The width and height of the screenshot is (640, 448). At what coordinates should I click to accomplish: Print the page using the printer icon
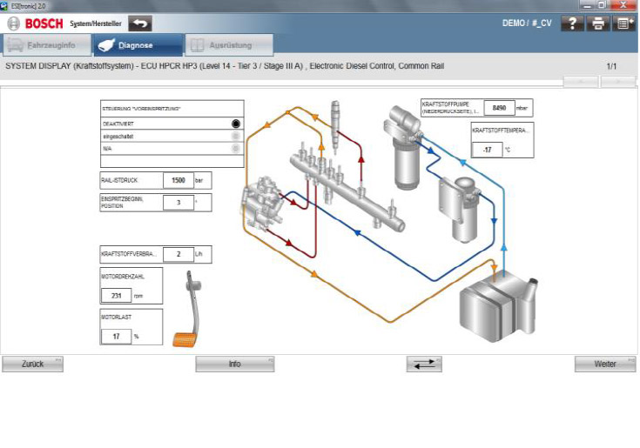tap(598, 23)
